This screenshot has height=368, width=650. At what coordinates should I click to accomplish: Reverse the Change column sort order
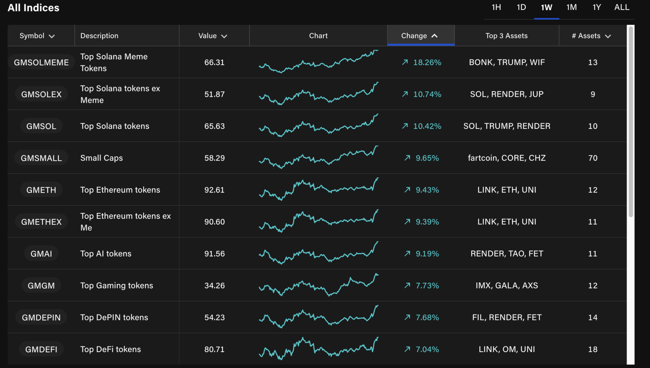(434, 36)
